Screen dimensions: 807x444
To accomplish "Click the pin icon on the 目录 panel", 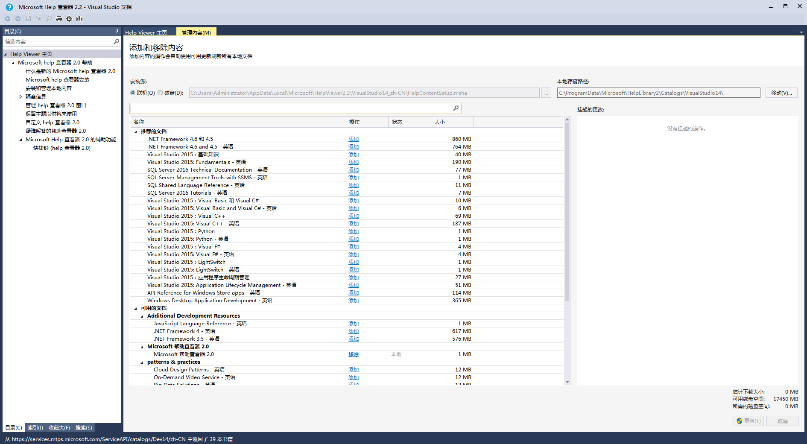I will click(117, 31).
